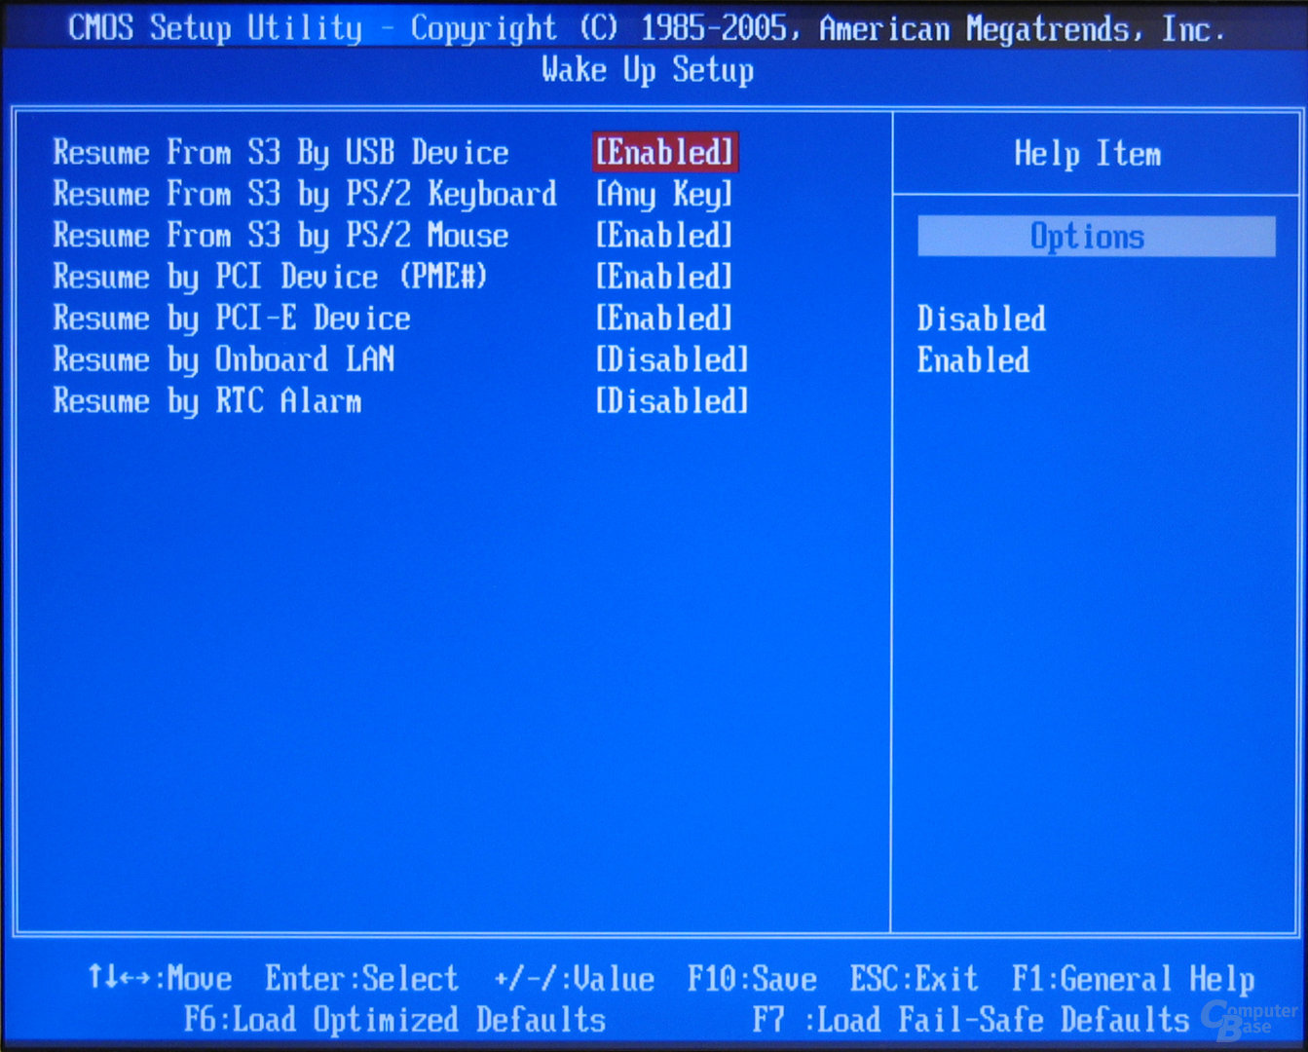Select the Resume From S3 By USB Device setting
Image resolution: width=1308 pixels, height=1052 pixels.
coord(280,153)
